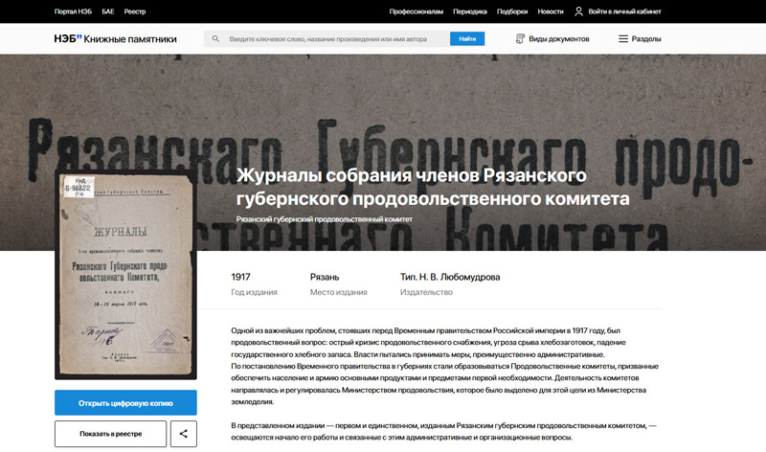Open Подборки collections page
Viewport: 766px width, 452px height.
512,11
